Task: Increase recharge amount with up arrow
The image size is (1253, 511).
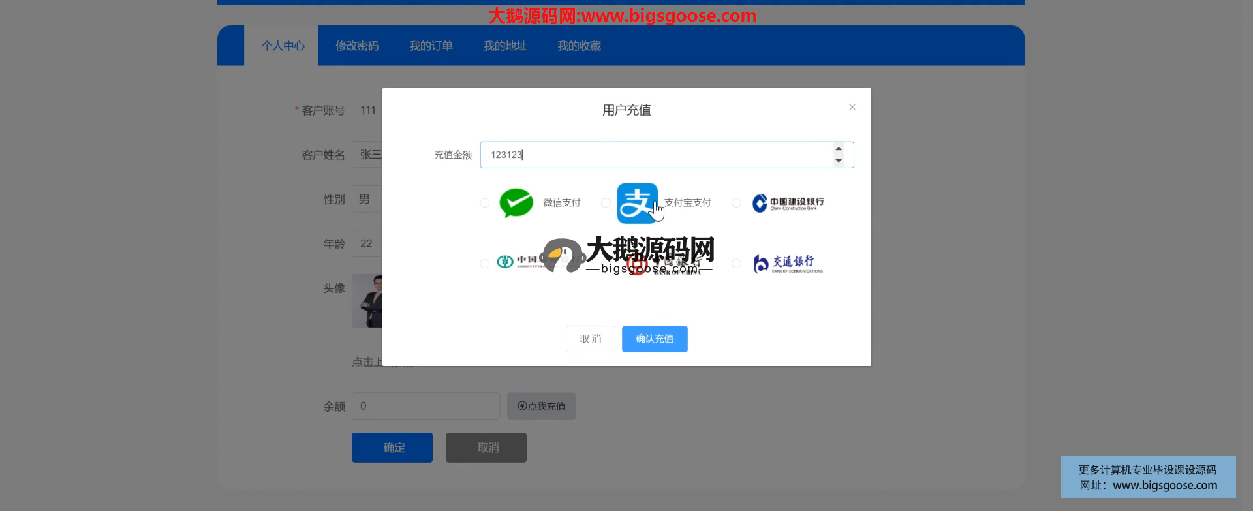Action: point(839,149)
